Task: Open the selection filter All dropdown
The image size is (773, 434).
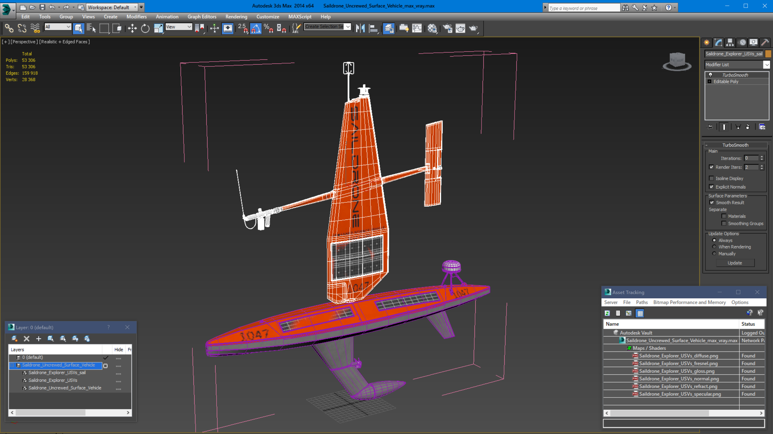Action: [58, 27]
